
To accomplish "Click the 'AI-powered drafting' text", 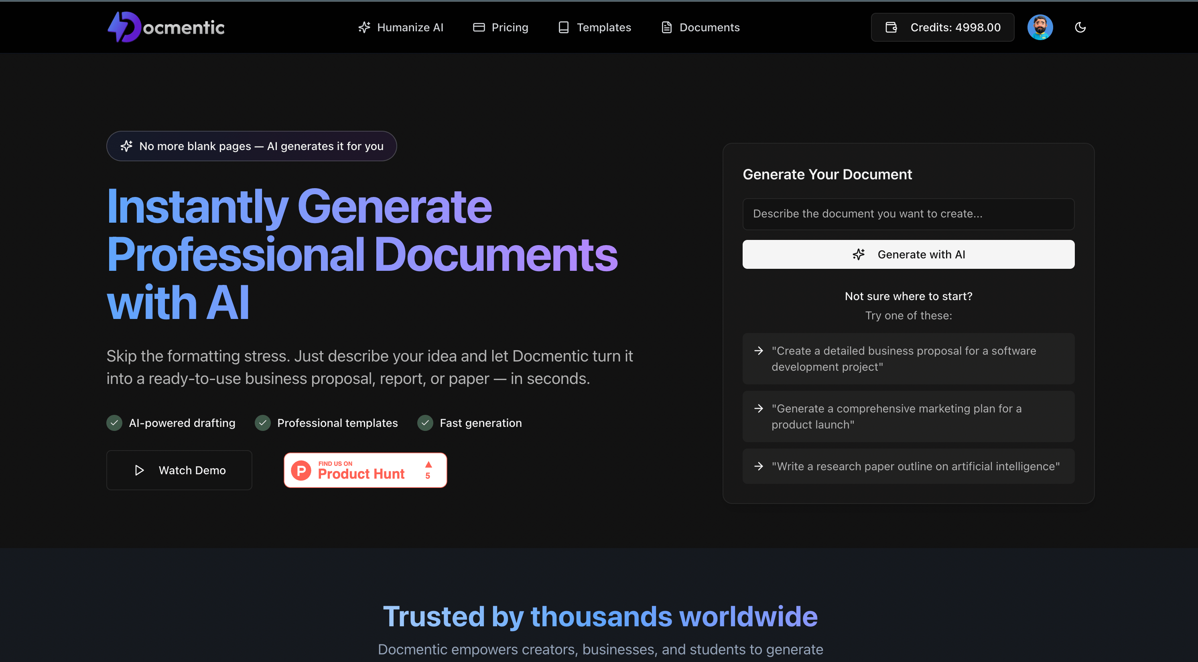I will [x=182, y=423].
